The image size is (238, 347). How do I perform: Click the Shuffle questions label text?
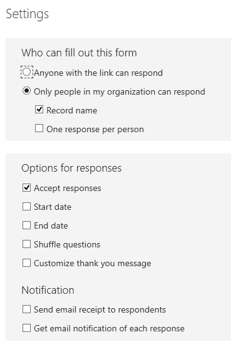(x=67, y=244)
